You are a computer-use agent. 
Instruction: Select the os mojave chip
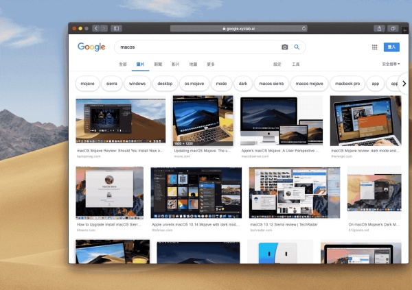(x=194, y=84)
